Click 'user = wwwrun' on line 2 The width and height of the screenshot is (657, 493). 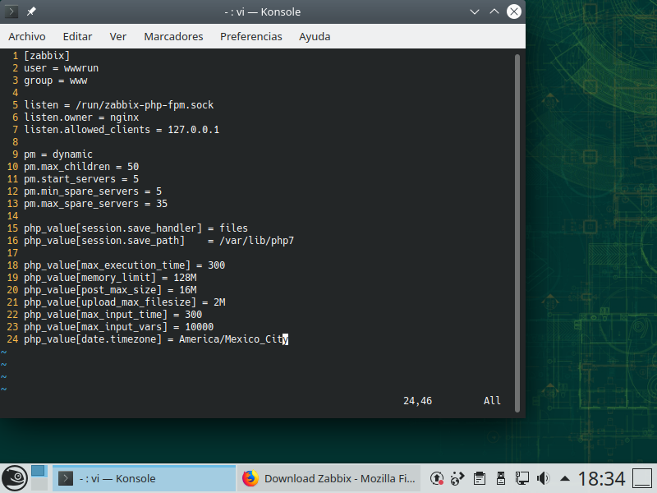61,68
